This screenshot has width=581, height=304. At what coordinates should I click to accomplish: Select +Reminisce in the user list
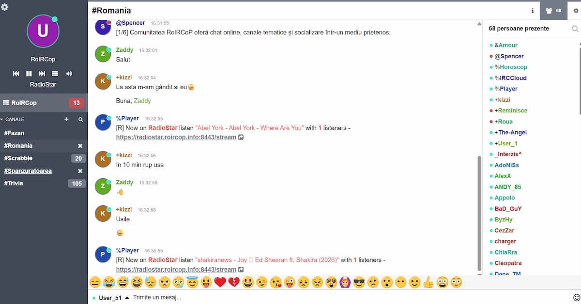[x=511, y=110]
